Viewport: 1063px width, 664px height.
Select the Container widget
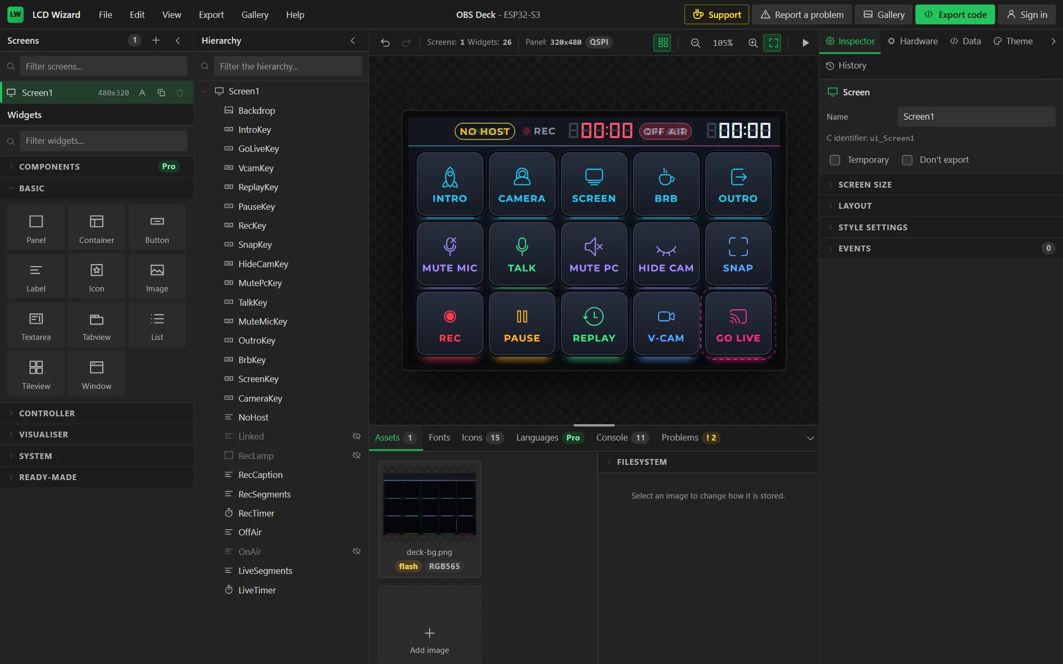click(x=96, y=229)
